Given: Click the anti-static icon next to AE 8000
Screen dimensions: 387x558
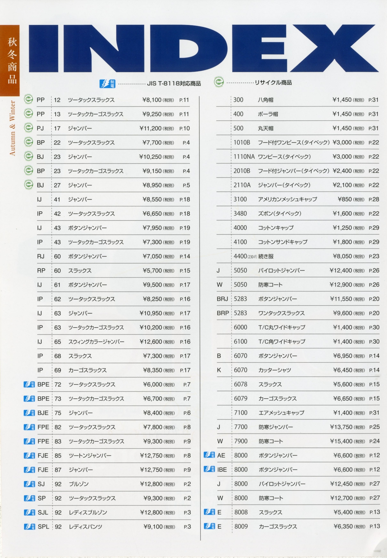Looking at the screenshot, I should [209, 455].
